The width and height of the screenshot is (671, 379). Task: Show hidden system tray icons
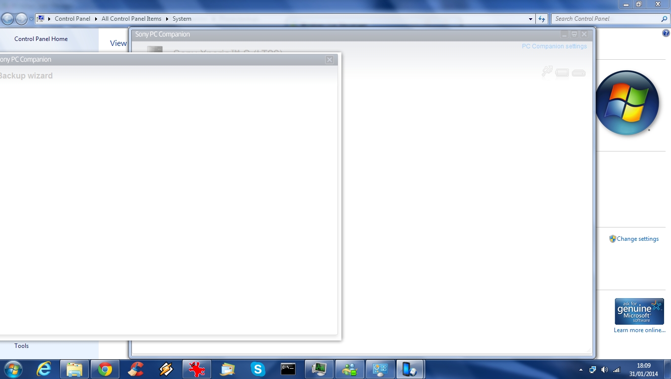[580, 370]
